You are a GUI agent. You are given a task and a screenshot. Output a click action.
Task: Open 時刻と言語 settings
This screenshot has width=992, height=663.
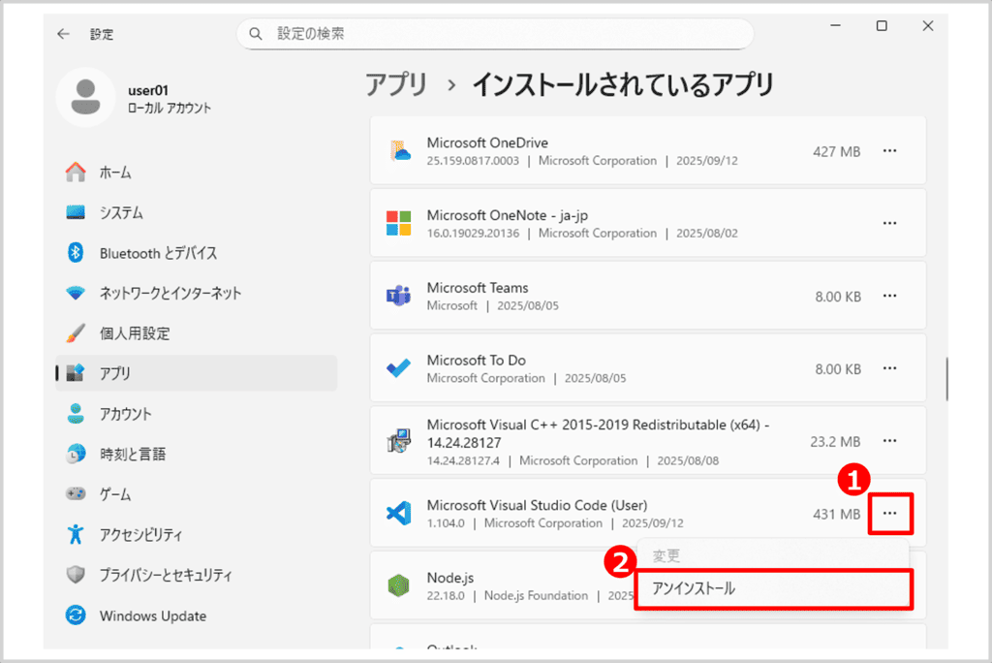(x=197, y=454)
